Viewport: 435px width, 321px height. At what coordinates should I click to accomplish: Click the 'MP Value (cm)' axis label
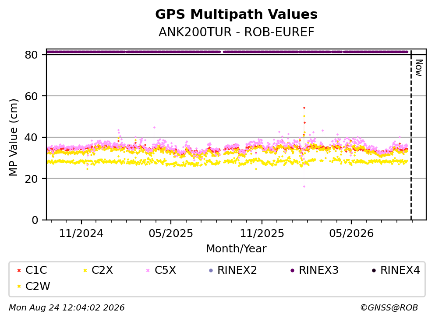click(13, 137)
